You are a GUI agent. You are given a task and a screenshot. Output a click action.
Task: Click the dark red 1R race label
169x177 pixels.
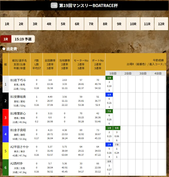pos(6,39)
